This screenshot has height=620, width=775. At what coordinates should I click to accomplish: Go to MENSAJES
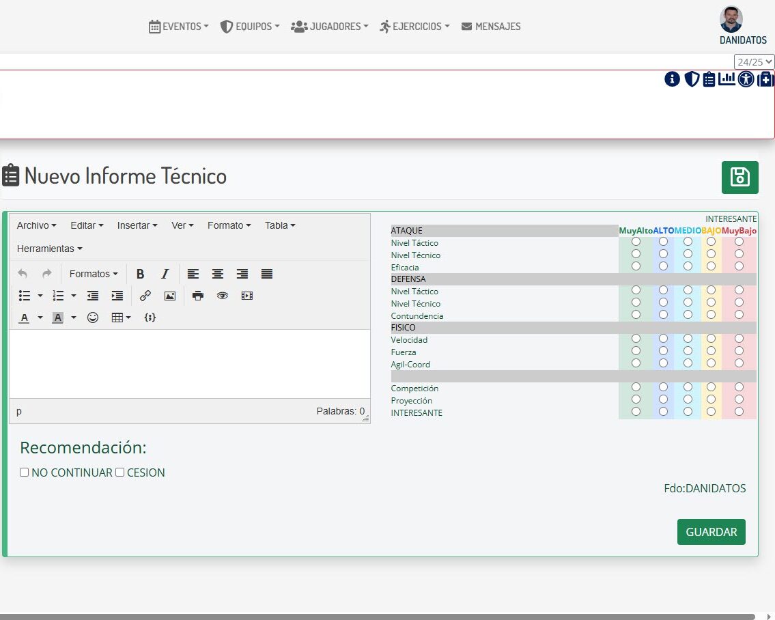pos(491,27)
